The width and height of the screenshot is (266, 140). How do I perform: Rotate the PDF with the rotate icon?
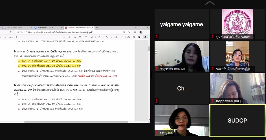pos(74,37)
